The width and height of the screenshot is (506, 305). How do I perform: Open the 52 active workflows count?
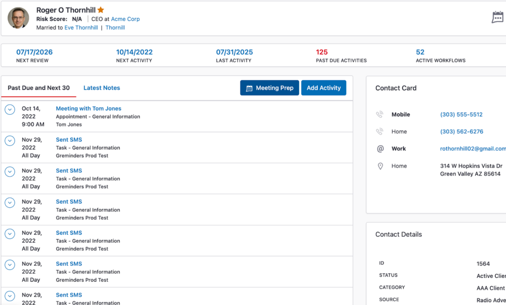[420, 52]
